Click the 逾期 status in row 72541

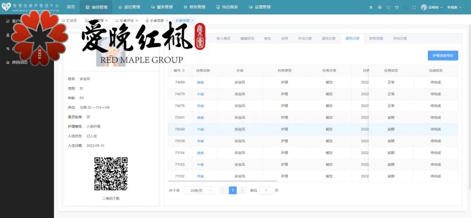391,117
